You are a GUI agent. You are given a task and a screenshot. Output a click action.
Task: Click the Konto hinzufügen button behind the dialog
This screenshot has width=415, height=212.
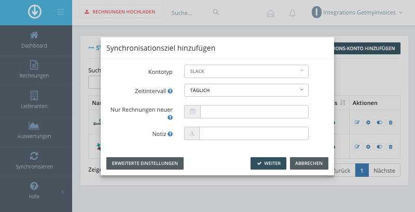coord(367,49)
